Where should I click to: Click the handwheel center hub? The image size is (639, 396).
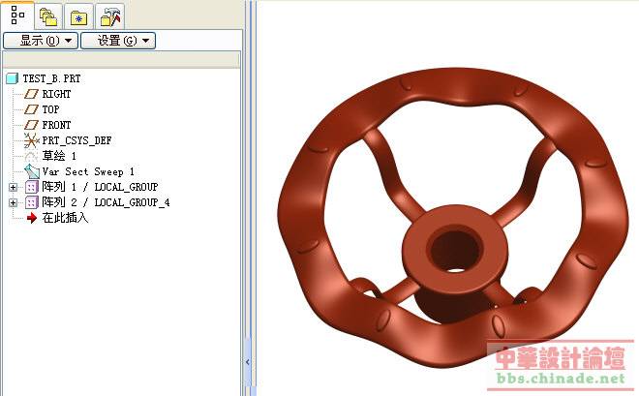pyautogui.click(x=447, y=246)
